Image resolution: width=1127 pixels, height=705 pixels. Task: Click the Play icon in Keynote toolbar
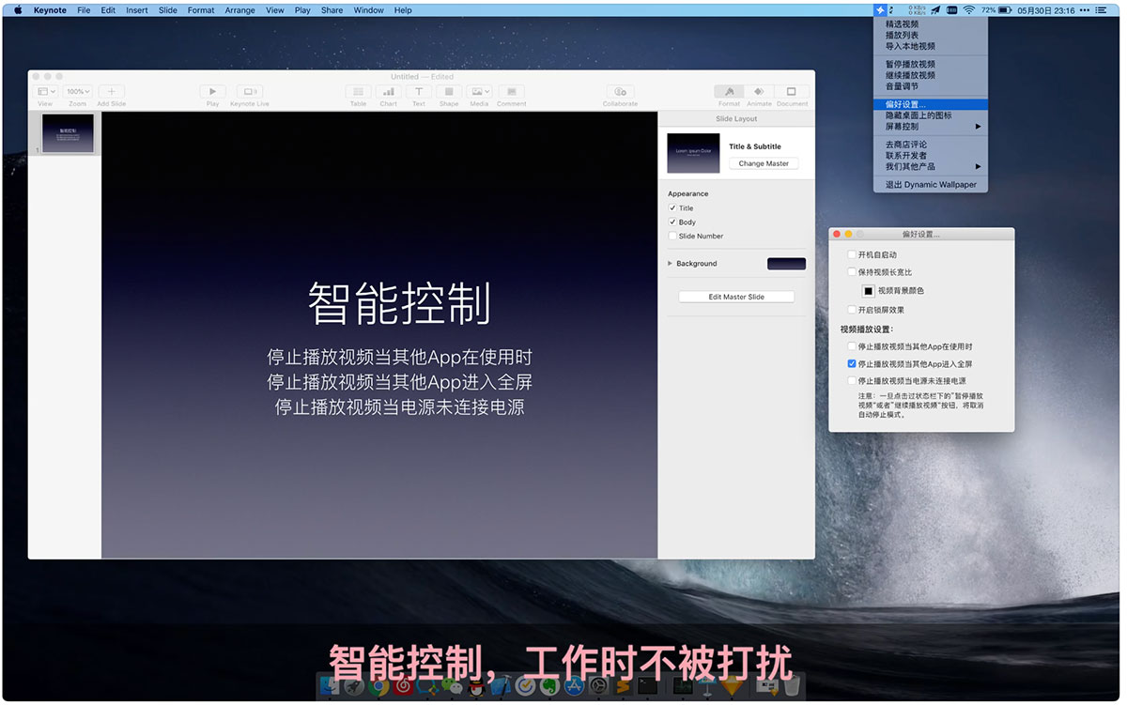pyautogui.click(x=212, y=92)
